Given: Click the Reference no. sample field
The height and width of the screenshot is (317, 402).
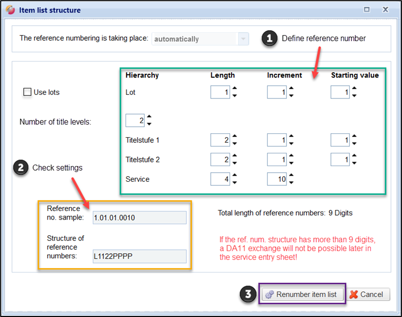Looking at the screenshot, I should pyautogui.click(x=139, y=218).
